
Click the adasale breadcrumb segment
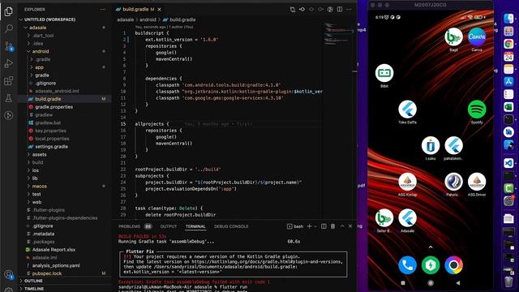[126, 19]
